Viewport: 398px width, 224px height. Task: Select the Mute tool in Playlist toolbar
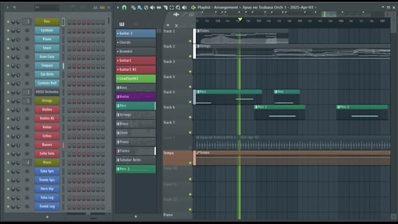tap(152, 8)
